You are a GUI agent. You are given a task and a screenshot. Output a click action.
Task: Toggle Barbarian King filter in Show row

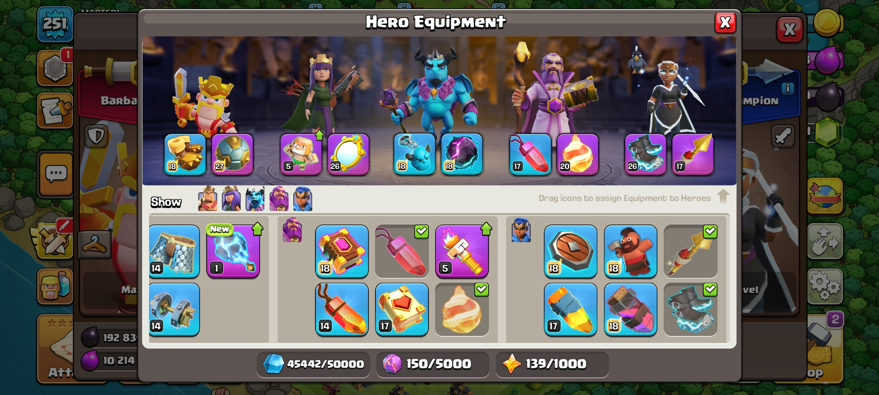pyautogui.click(x=208, y=199)
